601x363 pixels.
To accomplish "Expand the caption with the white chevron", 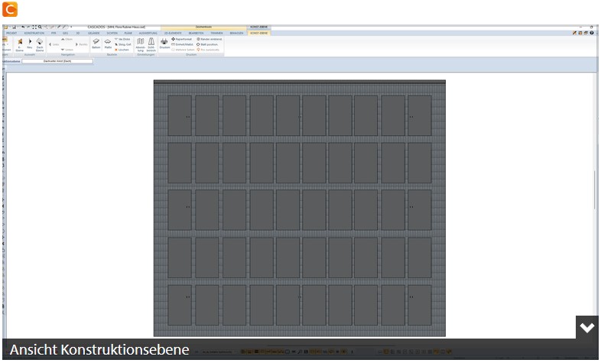I will 586,327.
